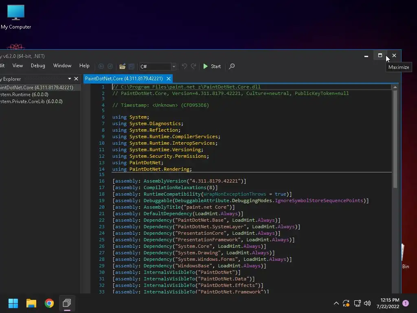This screenshot has height=313, width=417.
Task: Click InternalsVisibleTo("PaintDotNet.Data") line
Action: click(x=184, y=279)
